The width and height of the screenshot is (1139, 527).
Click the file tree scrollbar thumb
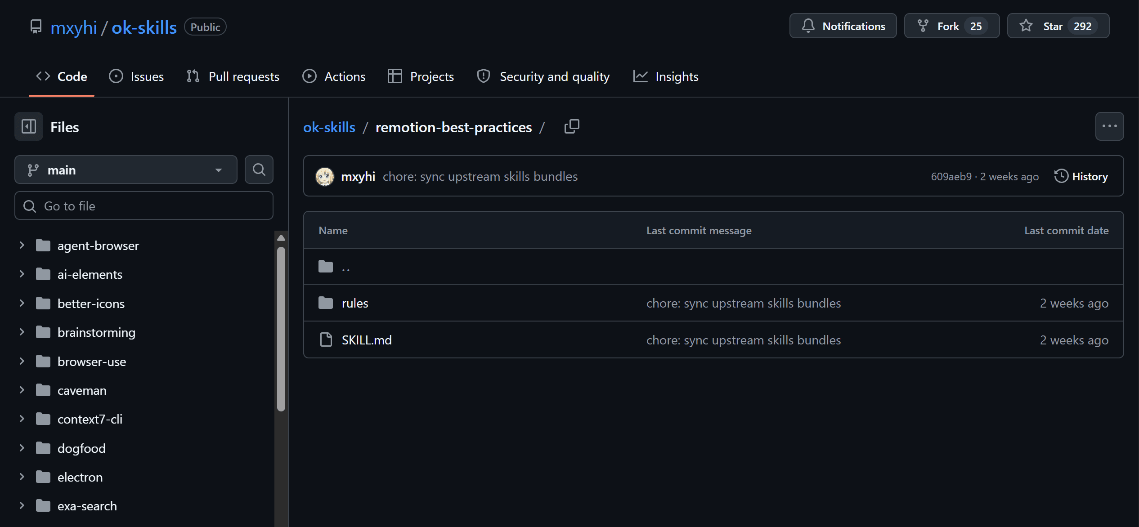click(281, 328)
